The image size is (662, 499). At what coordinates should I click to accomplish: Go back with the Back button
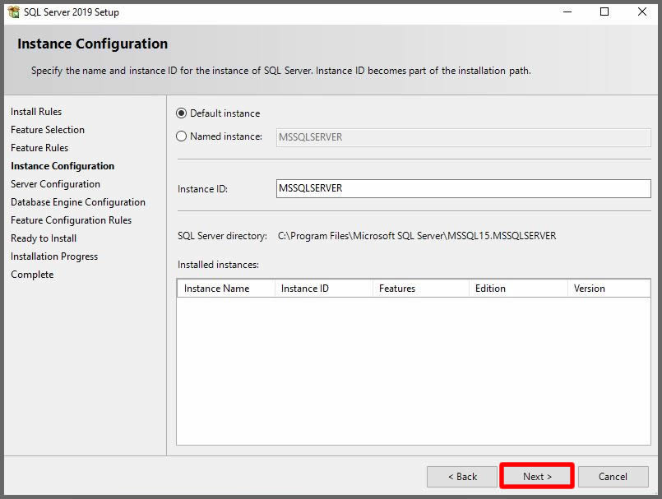click(x=461, y=477)
